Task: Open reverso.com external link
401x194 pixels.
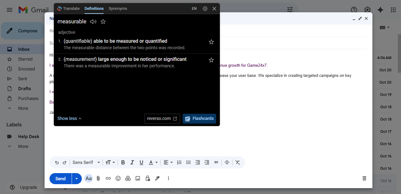Action: point(162,119)
